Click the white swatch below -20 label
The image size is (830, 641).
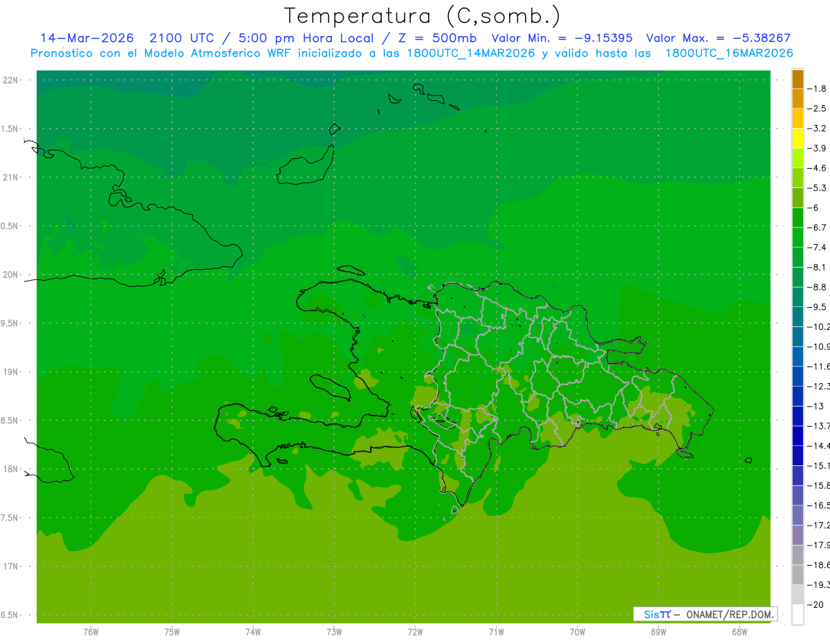(x=797, y=615)
